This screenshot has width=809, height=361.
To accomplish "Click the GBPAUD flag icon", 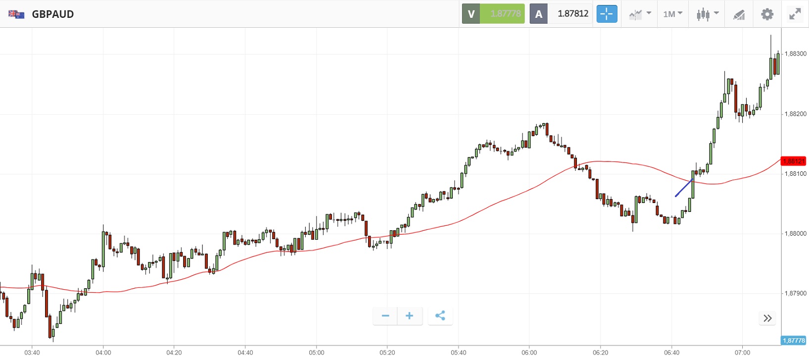I will click(16, 14).
